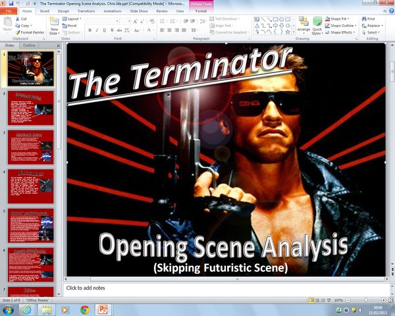Click the Reset slide icon
Image resolution: width=395 pixels, height=316 pixels.
click(65, 26)
